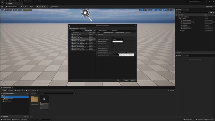The image size is (215, 121).
Task: Open the Blueprints toolbar icon menu
Action: click(27, 6)
